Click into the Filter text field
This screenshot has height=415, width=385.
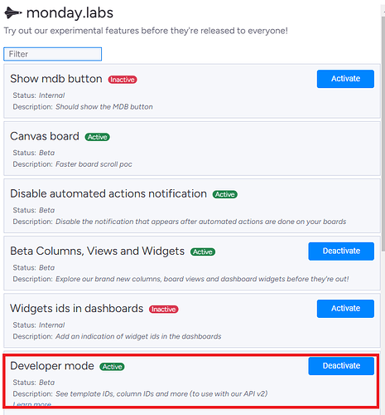point(52,54)
